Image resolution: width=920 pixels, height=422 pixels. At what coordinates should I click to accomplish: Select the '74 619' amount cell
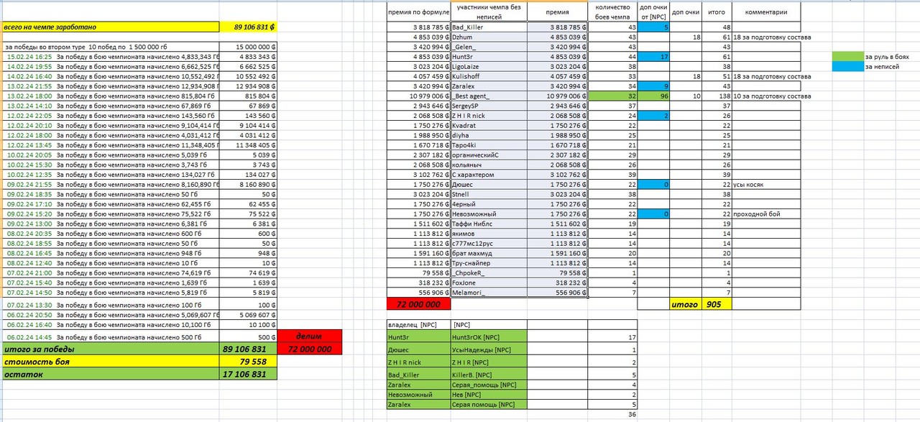click(248, 273)
